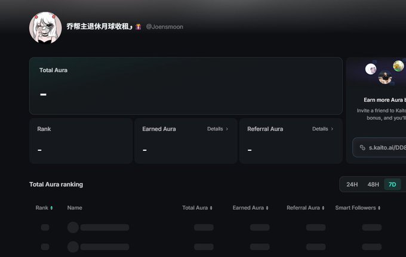Click the Referral Aura card title
Viewport: 406px width, 257px height.
pos(265,129)
